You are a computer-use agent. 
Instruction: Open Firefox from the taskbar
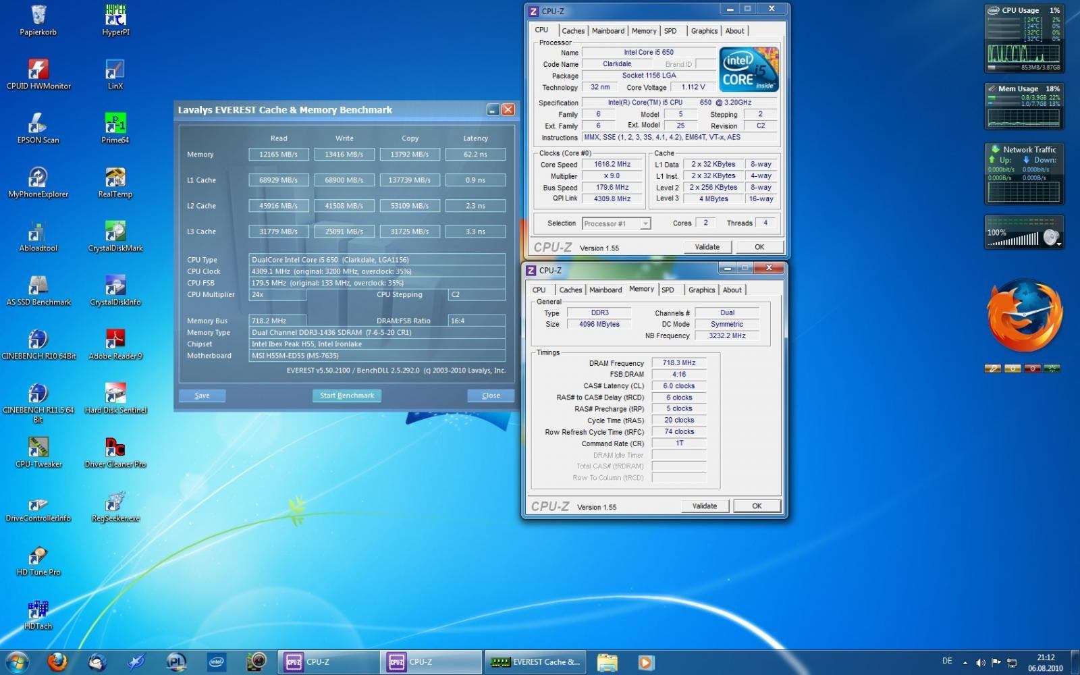pyautogui.click(x=57, y=662)
